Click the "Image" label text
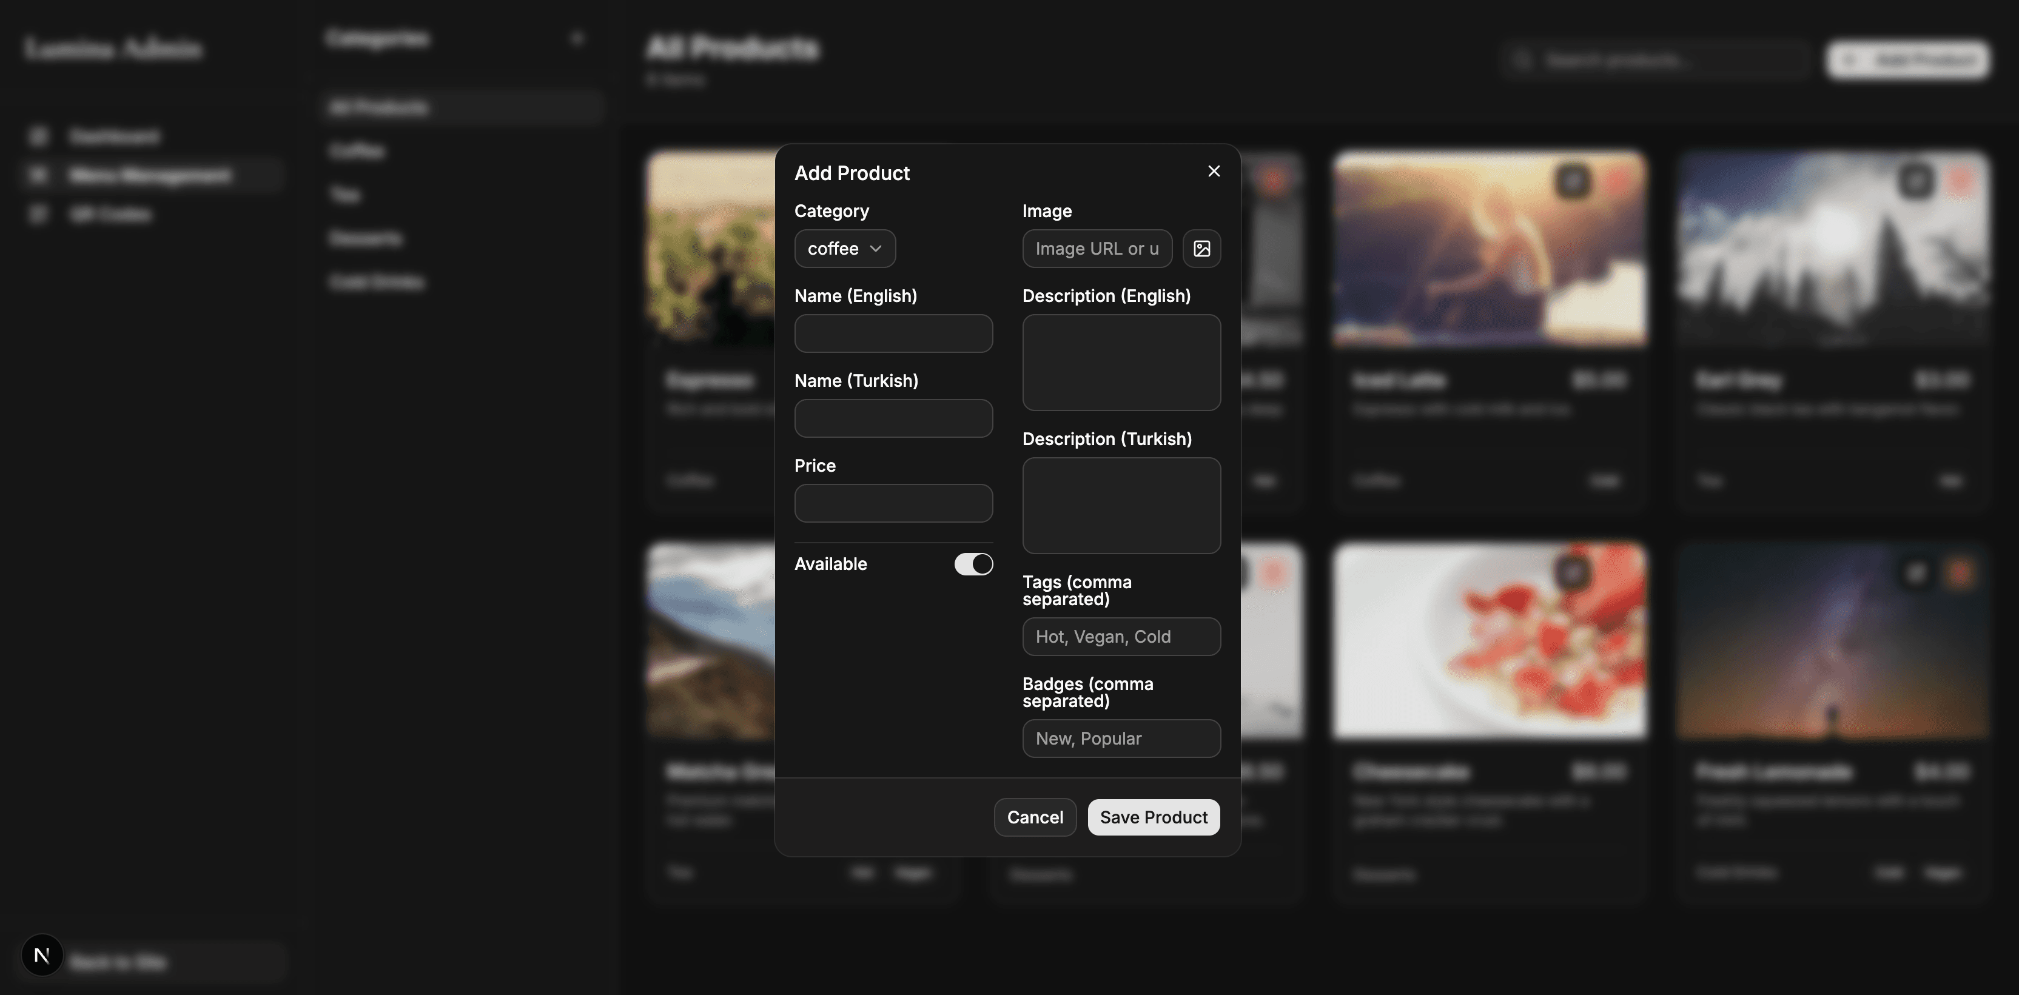This screenshot has height=995, width=2019. [x=1047, y=212]
